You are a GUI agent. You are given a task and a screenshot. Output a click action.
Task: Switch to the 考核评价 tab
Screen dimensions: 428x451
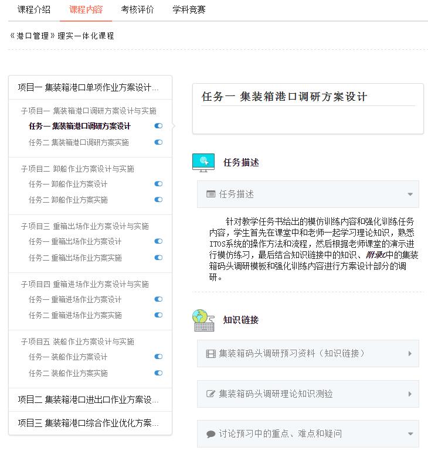pos(137,10)
